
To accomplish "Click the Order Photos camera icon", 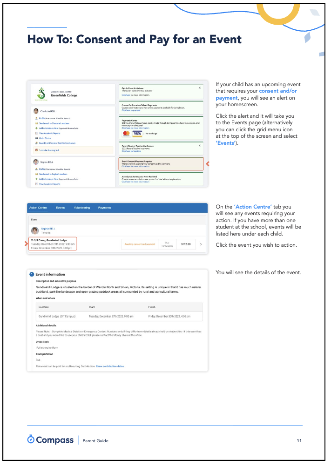I will pos(37,138).
